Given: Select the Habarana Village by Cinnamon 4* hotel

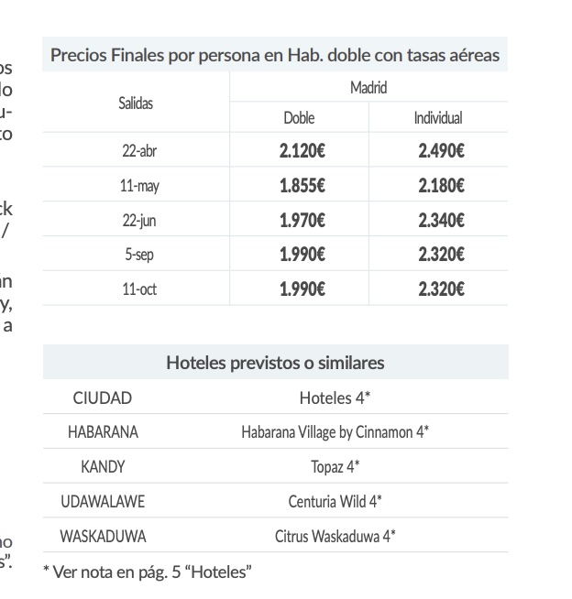Looking at the screenshot, I should 335,431.
